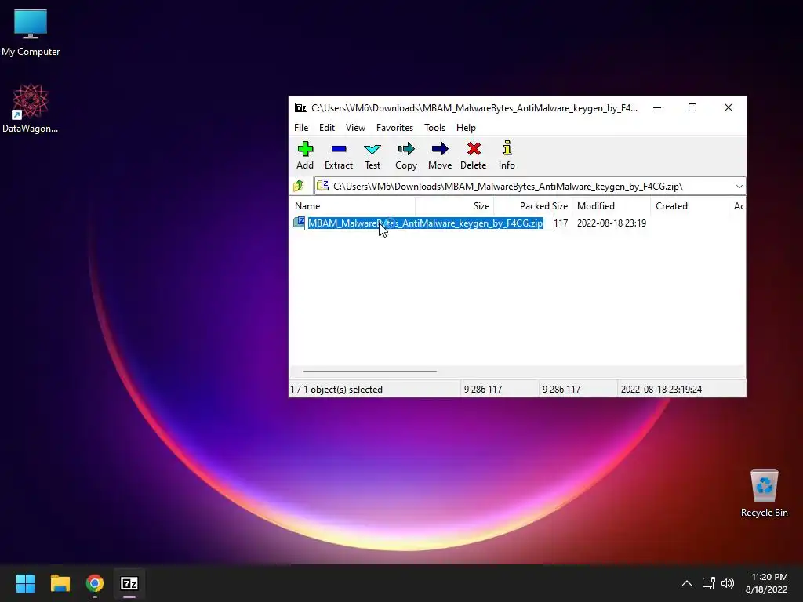803x602 pixels.
Task: Click the Copy toolbar icon
Action: tap(406, 155)
